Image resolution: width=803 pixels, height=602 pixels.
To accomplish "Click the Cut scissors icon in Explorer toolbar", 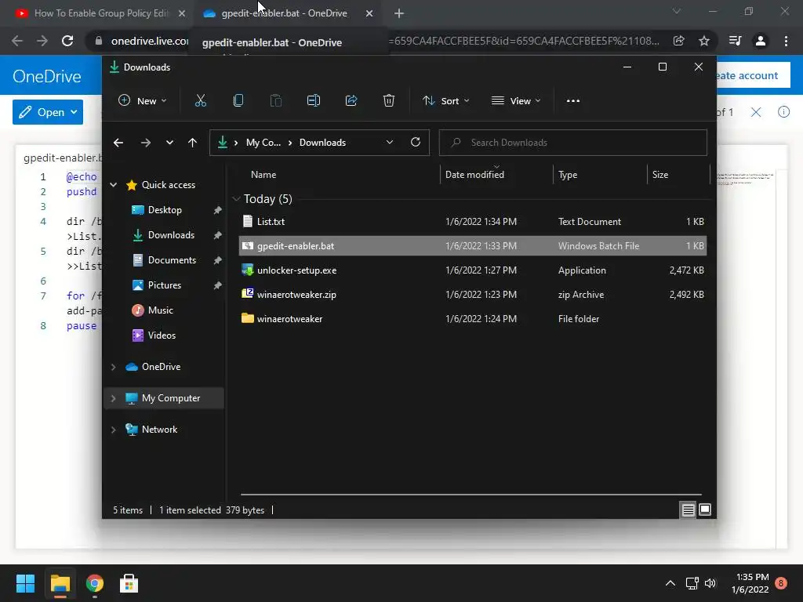I will tap(200, 101).
